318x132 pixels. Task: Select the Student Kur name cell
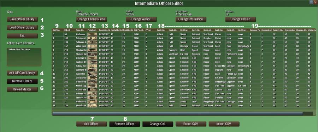(x=81, y=54)
